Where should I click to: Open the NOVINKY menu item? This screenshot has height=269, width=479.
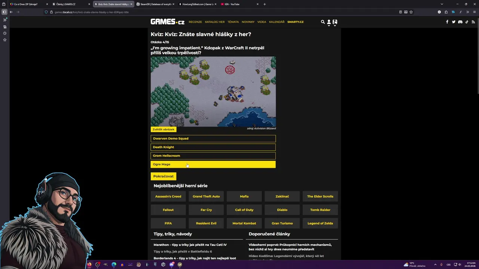(248, 22)
